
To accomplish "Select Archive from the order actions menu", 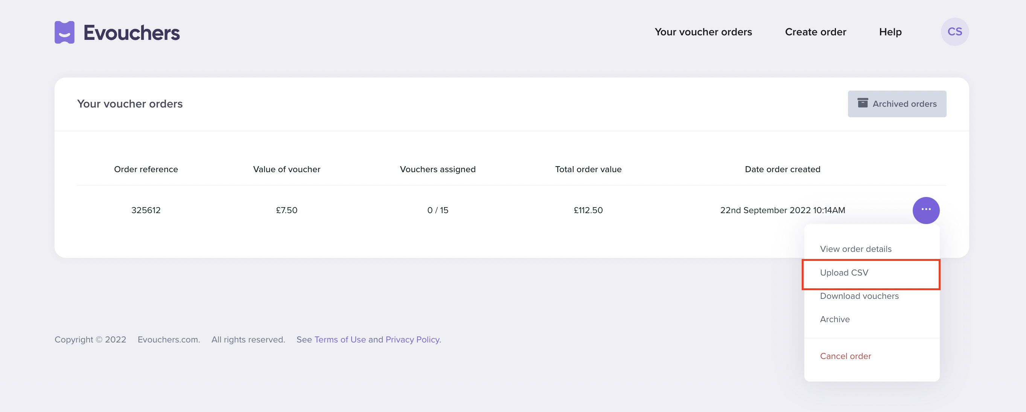I will [835, 319].
